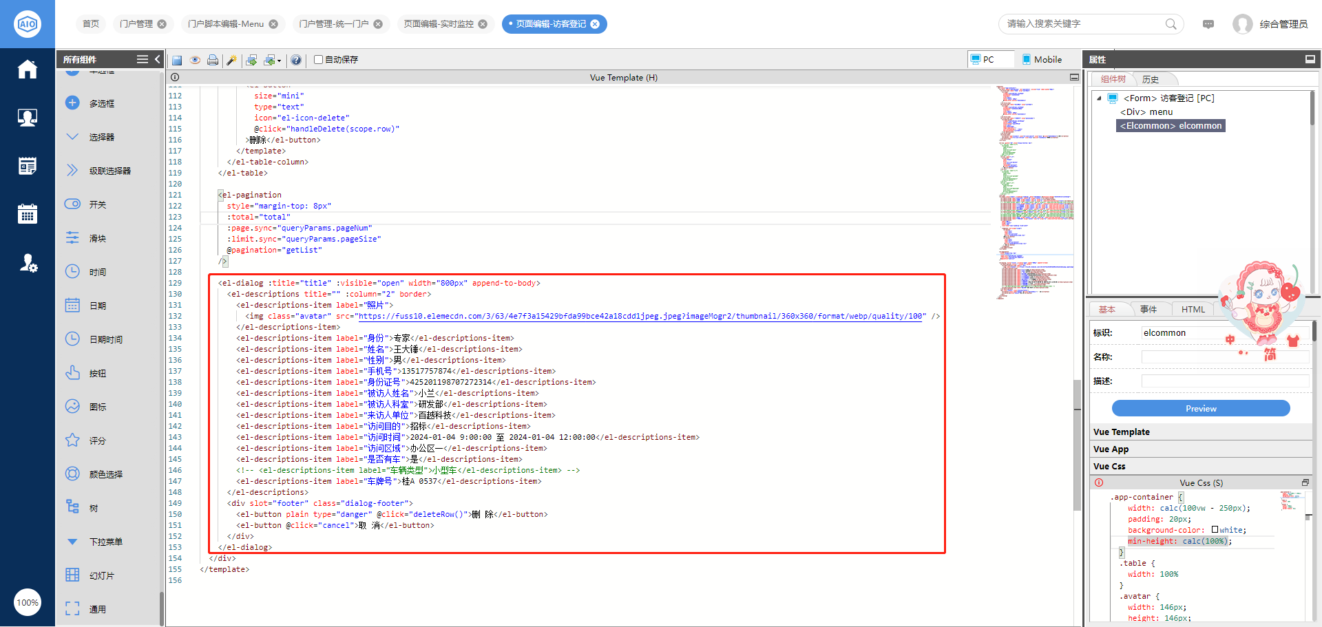
Task: Toggle the 自动保存 checkbox
Action: coord(319,60)
